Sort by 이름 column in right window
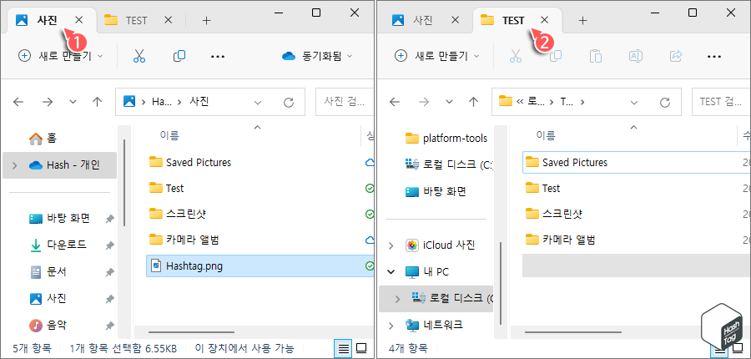 546,136
